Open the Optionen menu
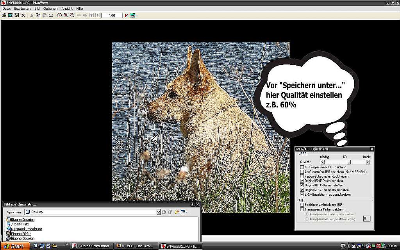 (x=50, y=9)
